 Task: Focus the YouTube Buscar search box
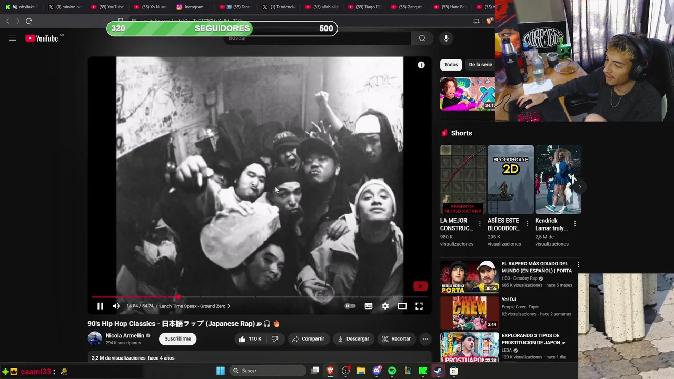(318, 38)
